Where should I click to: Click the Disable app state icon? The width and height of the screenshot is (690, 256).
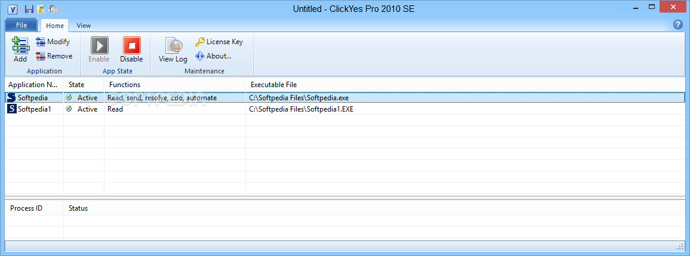[x=131, y=45]
